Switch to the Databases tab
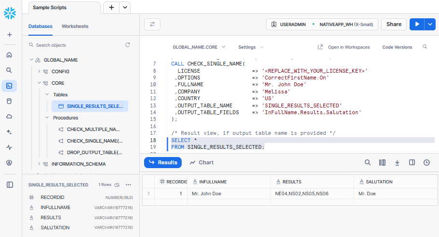 point(40,26)
